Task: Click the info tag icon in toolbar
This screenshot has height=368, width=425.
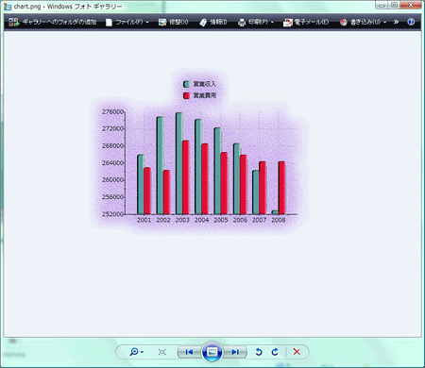Action: coord(203,23)
